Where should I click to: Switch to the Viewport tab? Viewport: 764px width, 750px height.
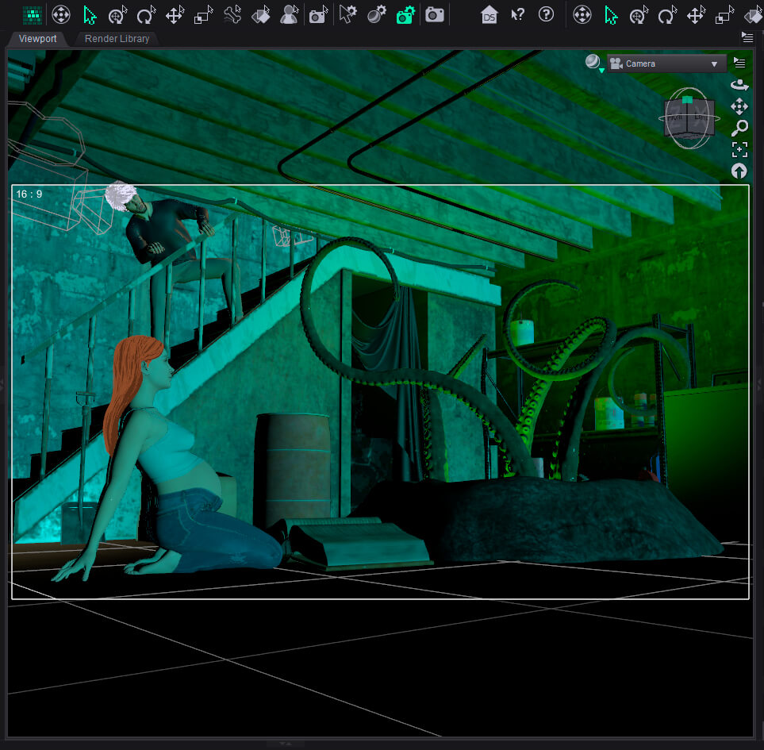click(x=37, y=39)
